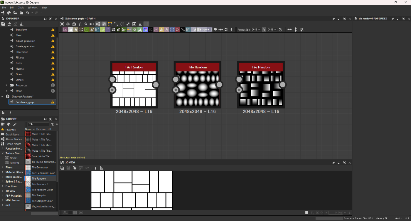This screenshot has width=411, height=221.
Task: Open the Windows menu
Action: (33, 7)
